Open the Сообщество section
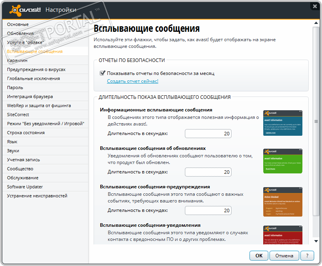The image size is (322, 266). 45,169
